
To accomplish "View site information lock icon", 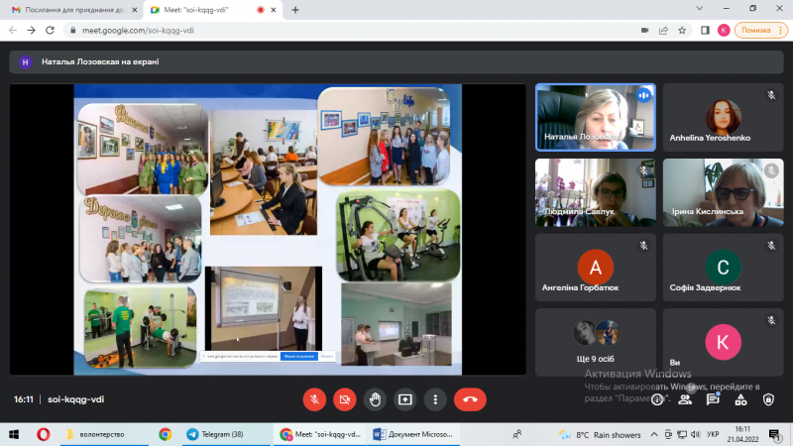I will click(72, 31).
